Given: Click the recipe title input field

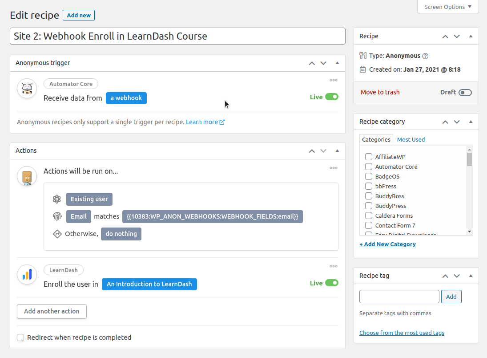Looking at the screenshot, I should pyautogui.click(x=177, y=36).
